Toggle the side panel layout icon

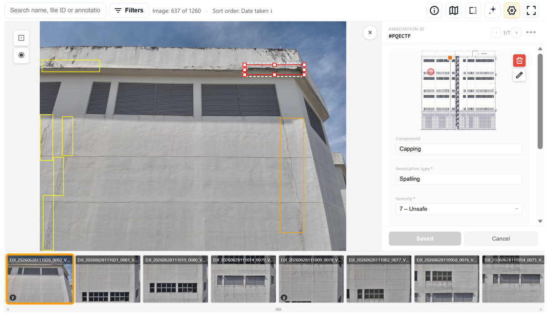(473, 10)
